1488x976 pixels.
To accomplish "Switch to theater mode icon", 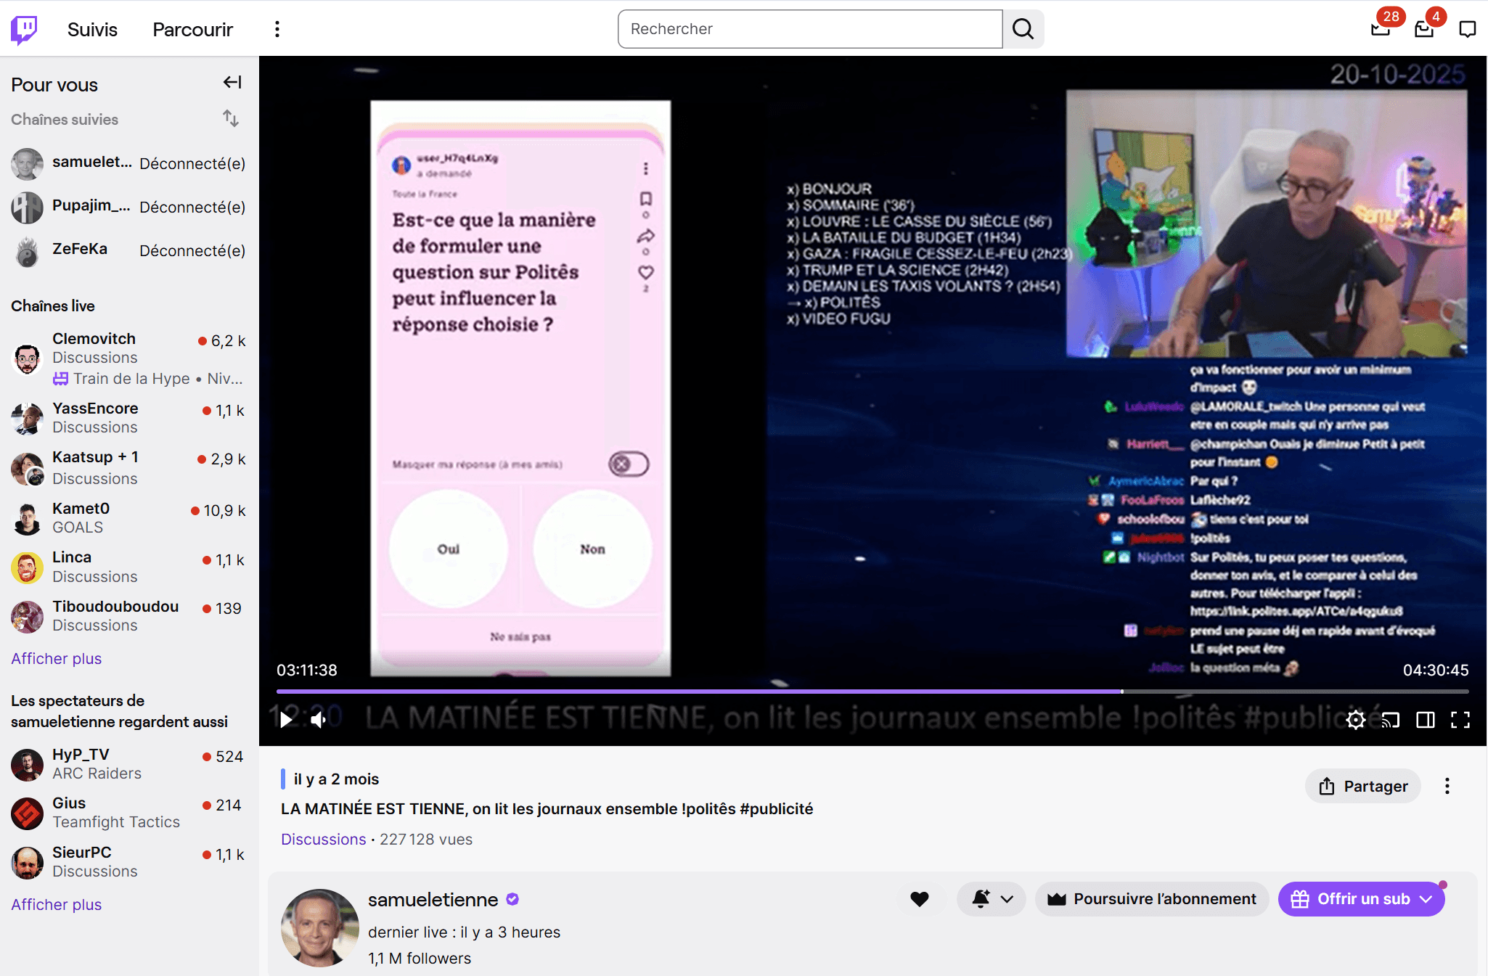I will 1425,719.
